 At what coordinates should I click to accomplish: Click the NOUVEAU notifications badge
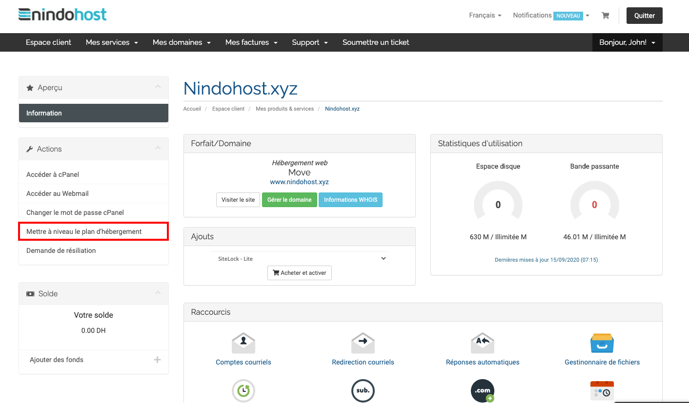(568, 16)
